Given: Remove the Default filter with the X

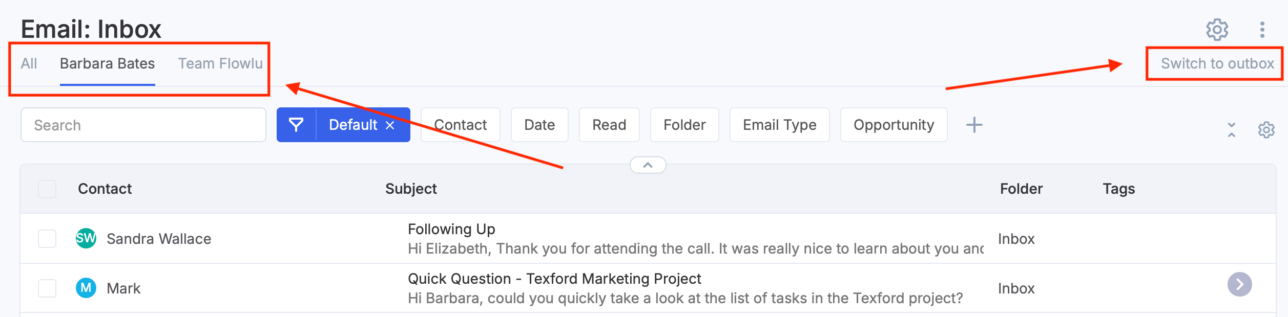Looking at the screenshot, I should 390,125.
